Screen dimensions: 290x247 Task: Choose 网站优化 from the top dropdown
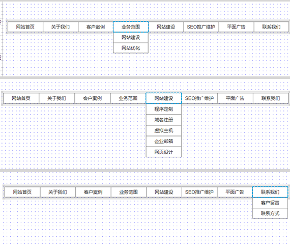pos(131,48)
